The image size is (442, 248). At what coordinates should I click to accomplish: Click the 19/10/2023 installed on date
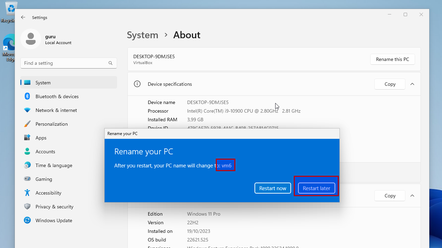point(199,231)
